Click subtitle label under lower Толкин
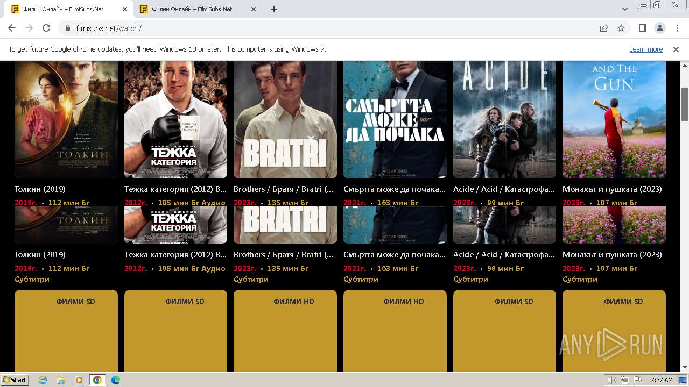Viewport: 689px width, 387px height. pos(32,279)
